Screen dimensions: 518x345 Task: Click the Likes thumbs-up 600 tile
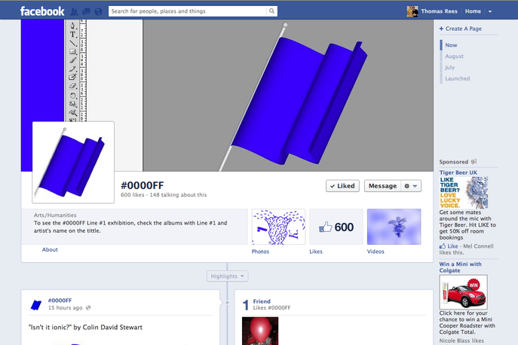(x=336, y=227)
